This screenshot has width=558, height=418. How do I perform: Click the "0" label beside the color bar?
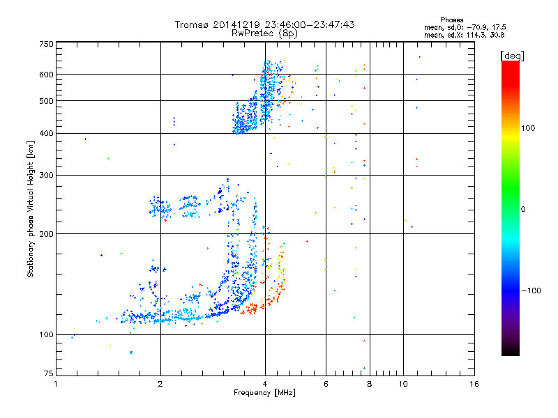[x=522, y=209]
